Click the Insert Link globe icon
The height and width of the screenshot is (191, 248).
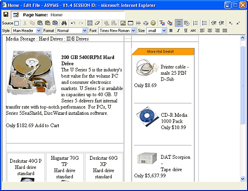coord(107,23)
